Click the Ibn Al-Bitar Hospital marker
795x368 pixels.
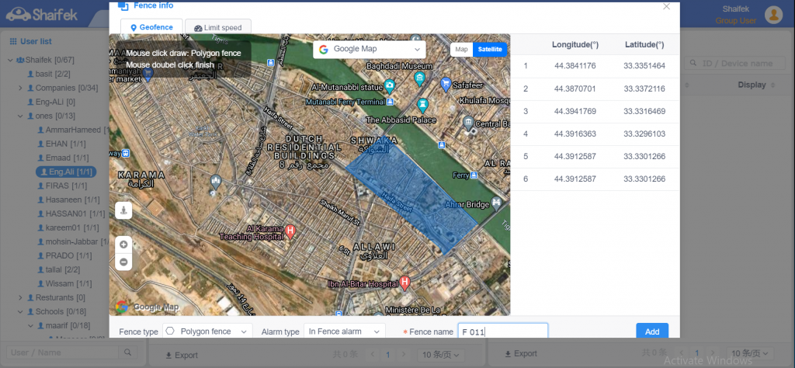tap(404, 283)
